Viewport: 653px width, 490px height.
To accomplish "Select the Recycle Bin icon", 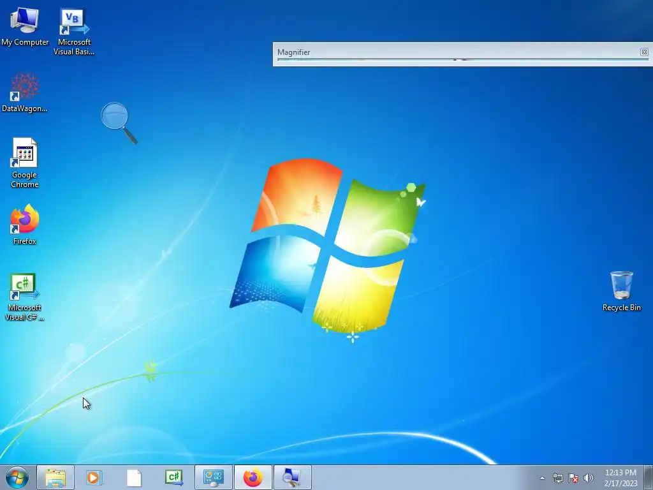I will click(x=621, y=291).
